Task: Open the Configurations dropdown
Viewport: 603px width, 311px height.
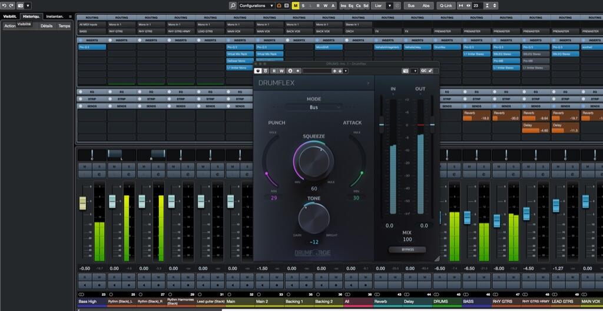Action: pos(256,6)
